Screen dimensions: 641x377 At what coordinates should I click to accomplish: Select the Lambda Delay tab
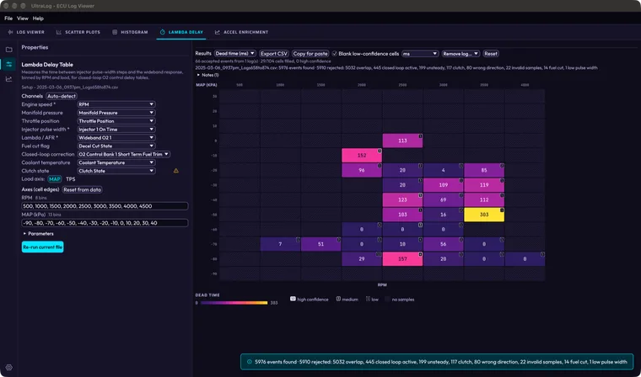click(x=181, y=32)
